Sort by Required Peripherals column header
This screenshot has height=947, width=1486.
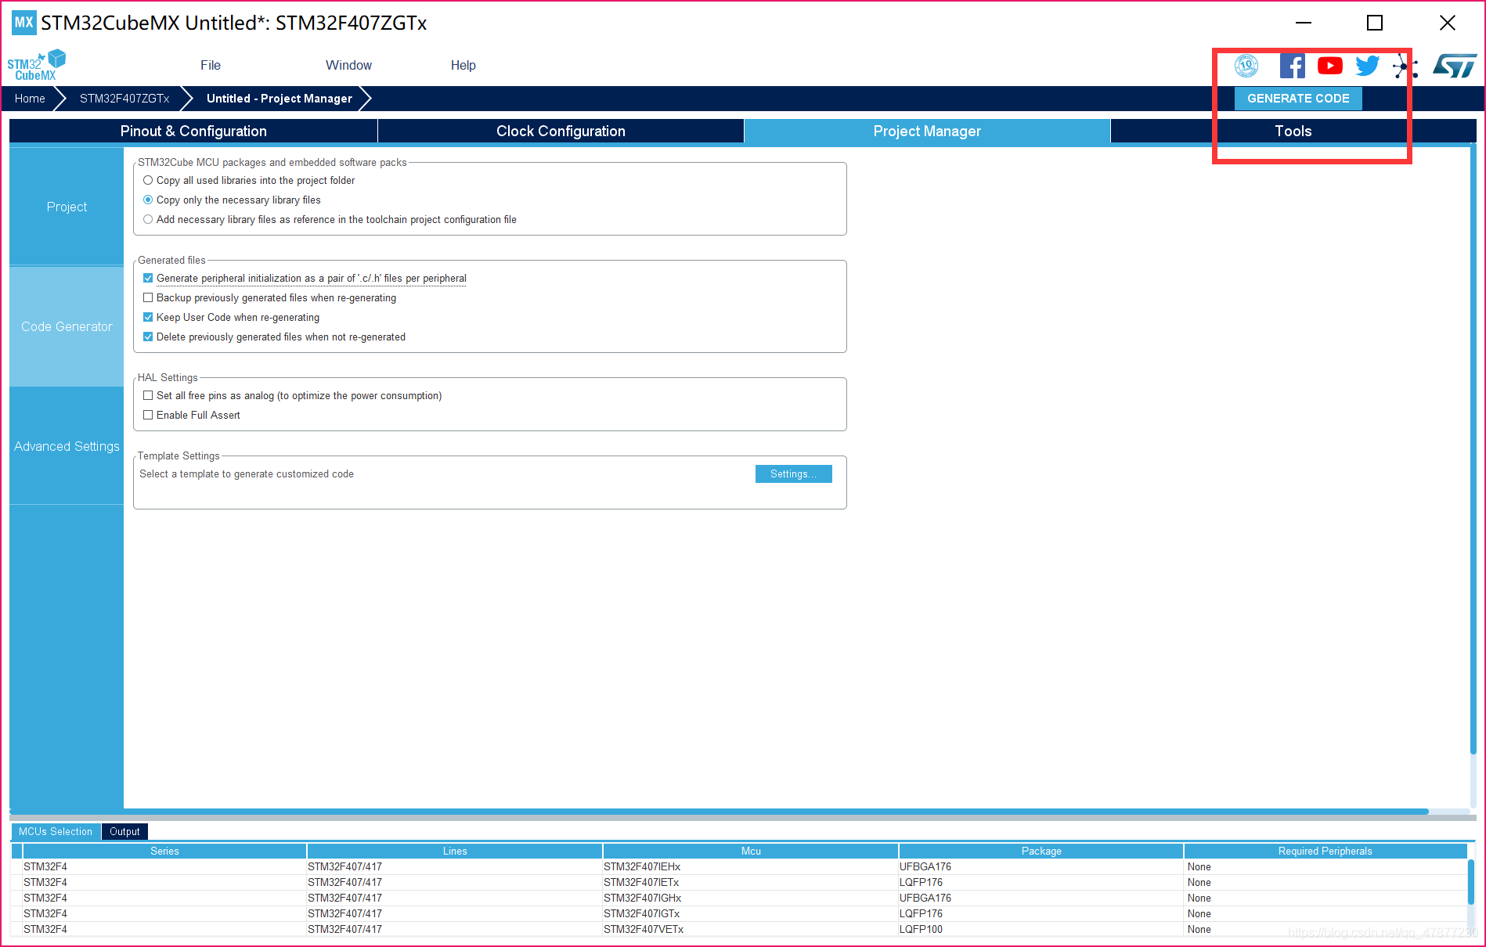[1325, 852]
